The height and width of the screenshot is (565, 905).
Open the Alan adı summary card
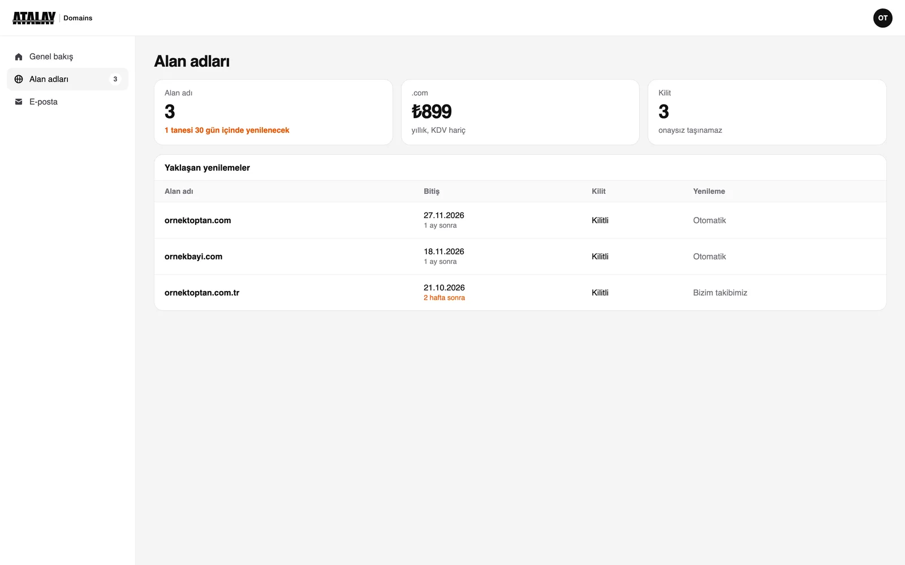click(273, 112)
